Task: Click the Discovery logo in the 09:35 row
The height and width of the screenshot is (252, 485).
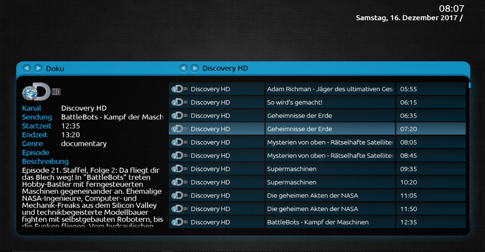Action: [179, 169]
